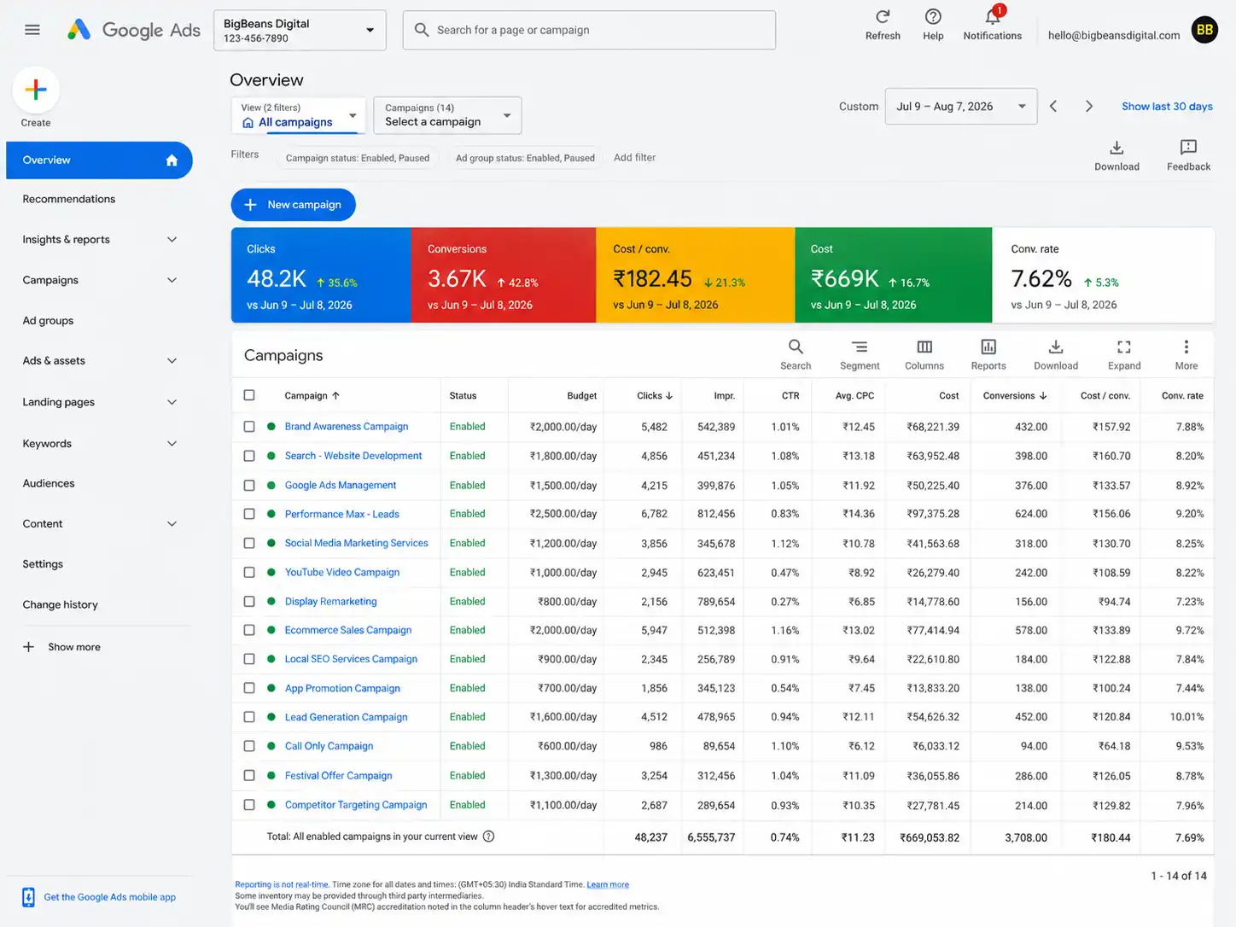Screen dimensions: 1236x927
Task: Open Audiences in sidebar
Action: point(49,483)
